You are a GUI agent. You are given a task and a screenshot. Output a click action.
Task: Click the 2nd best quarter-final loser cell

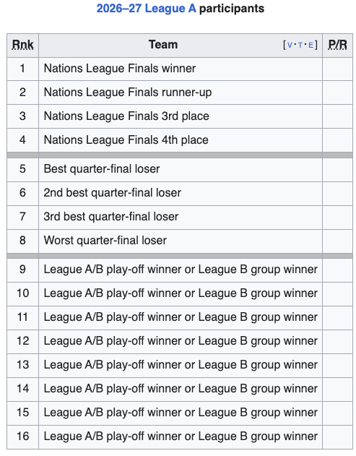click(181, 193)
